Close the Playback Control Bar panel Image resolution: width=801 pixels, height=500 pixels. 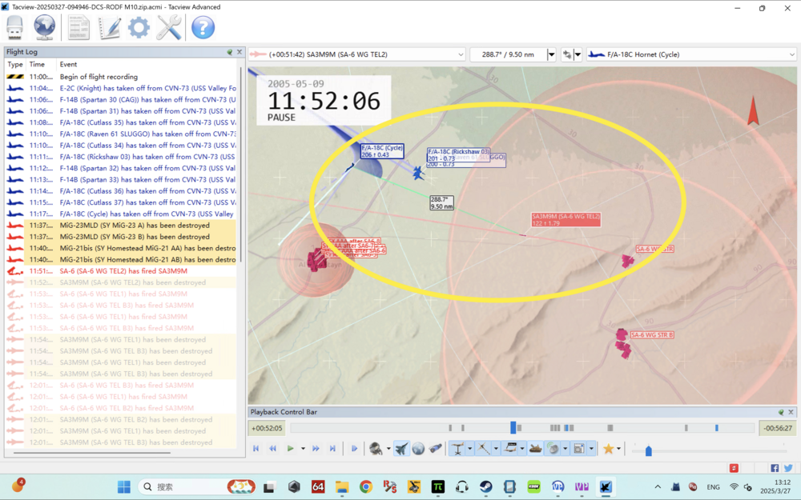pyautogui.click(x=791, y=412)
